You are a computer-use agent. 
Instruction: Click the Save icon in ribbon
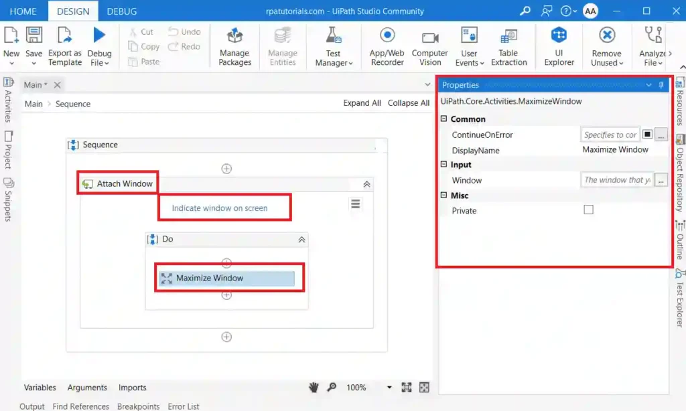pos(33,35)
